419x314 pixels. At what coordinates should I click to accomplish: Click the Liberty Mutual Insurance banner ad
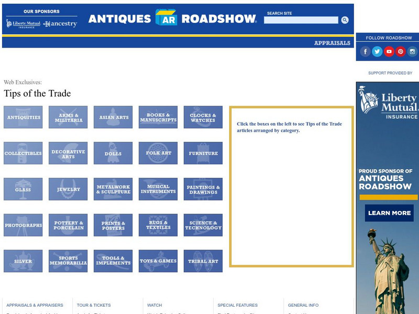[x=388, y=198]
